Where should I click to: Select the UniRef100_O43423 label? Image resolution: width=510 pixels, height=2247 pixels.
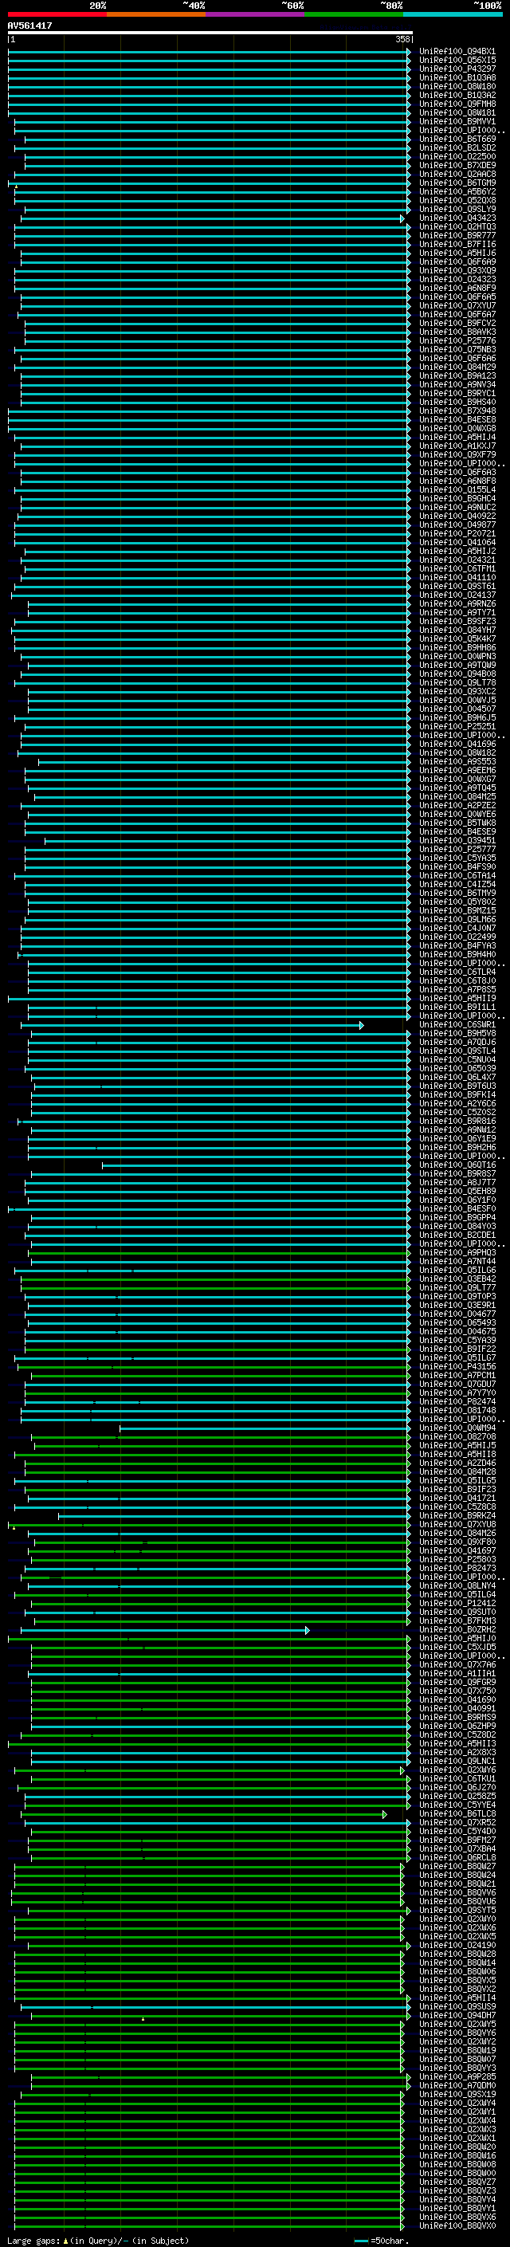(x=457, y=218)
